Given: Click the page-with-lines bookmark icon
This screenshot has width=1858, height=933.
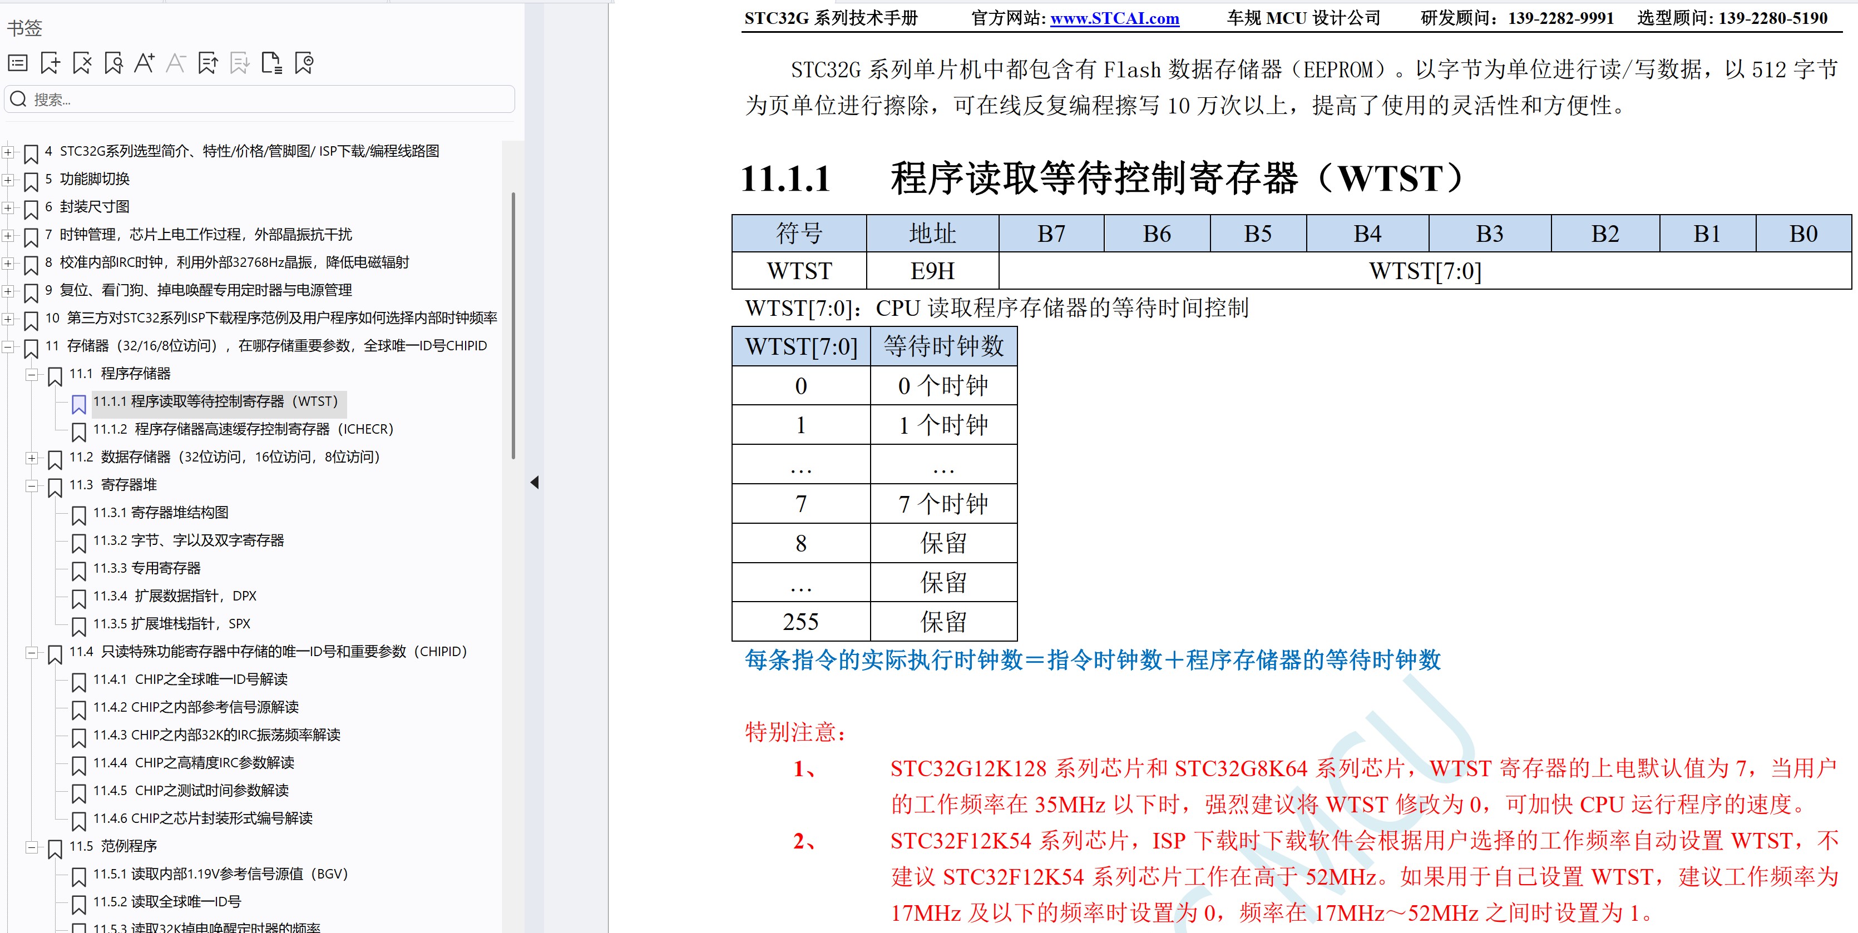Looking at the screenshot, I should (x=272, y=63).
